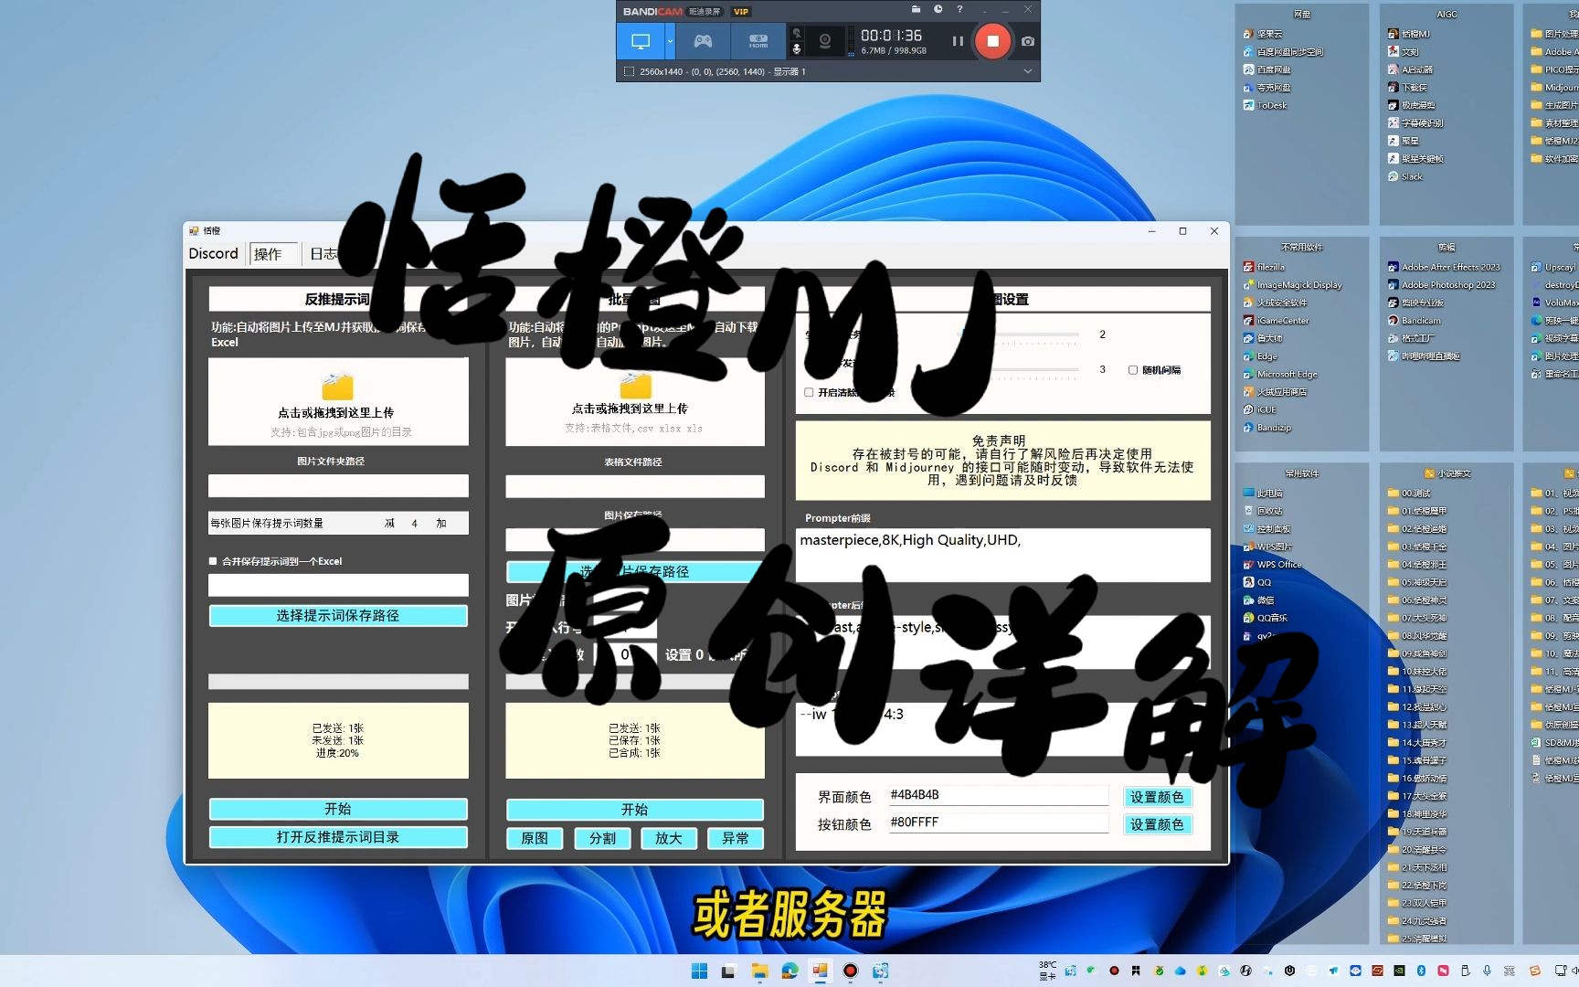Open Task View icon on taskbar

tap(728, 971)
